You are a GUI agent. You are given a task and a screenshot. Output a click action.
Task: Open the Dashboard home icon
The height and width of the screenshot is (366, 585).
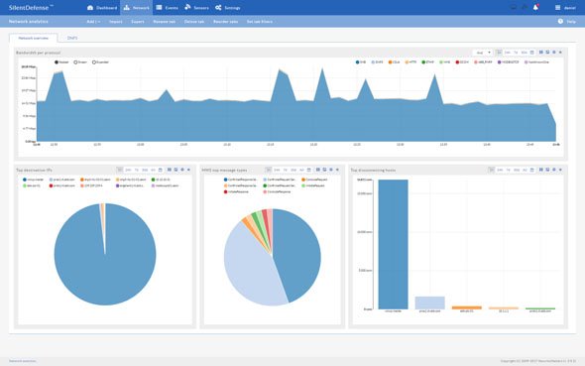[x=90, y=8]
